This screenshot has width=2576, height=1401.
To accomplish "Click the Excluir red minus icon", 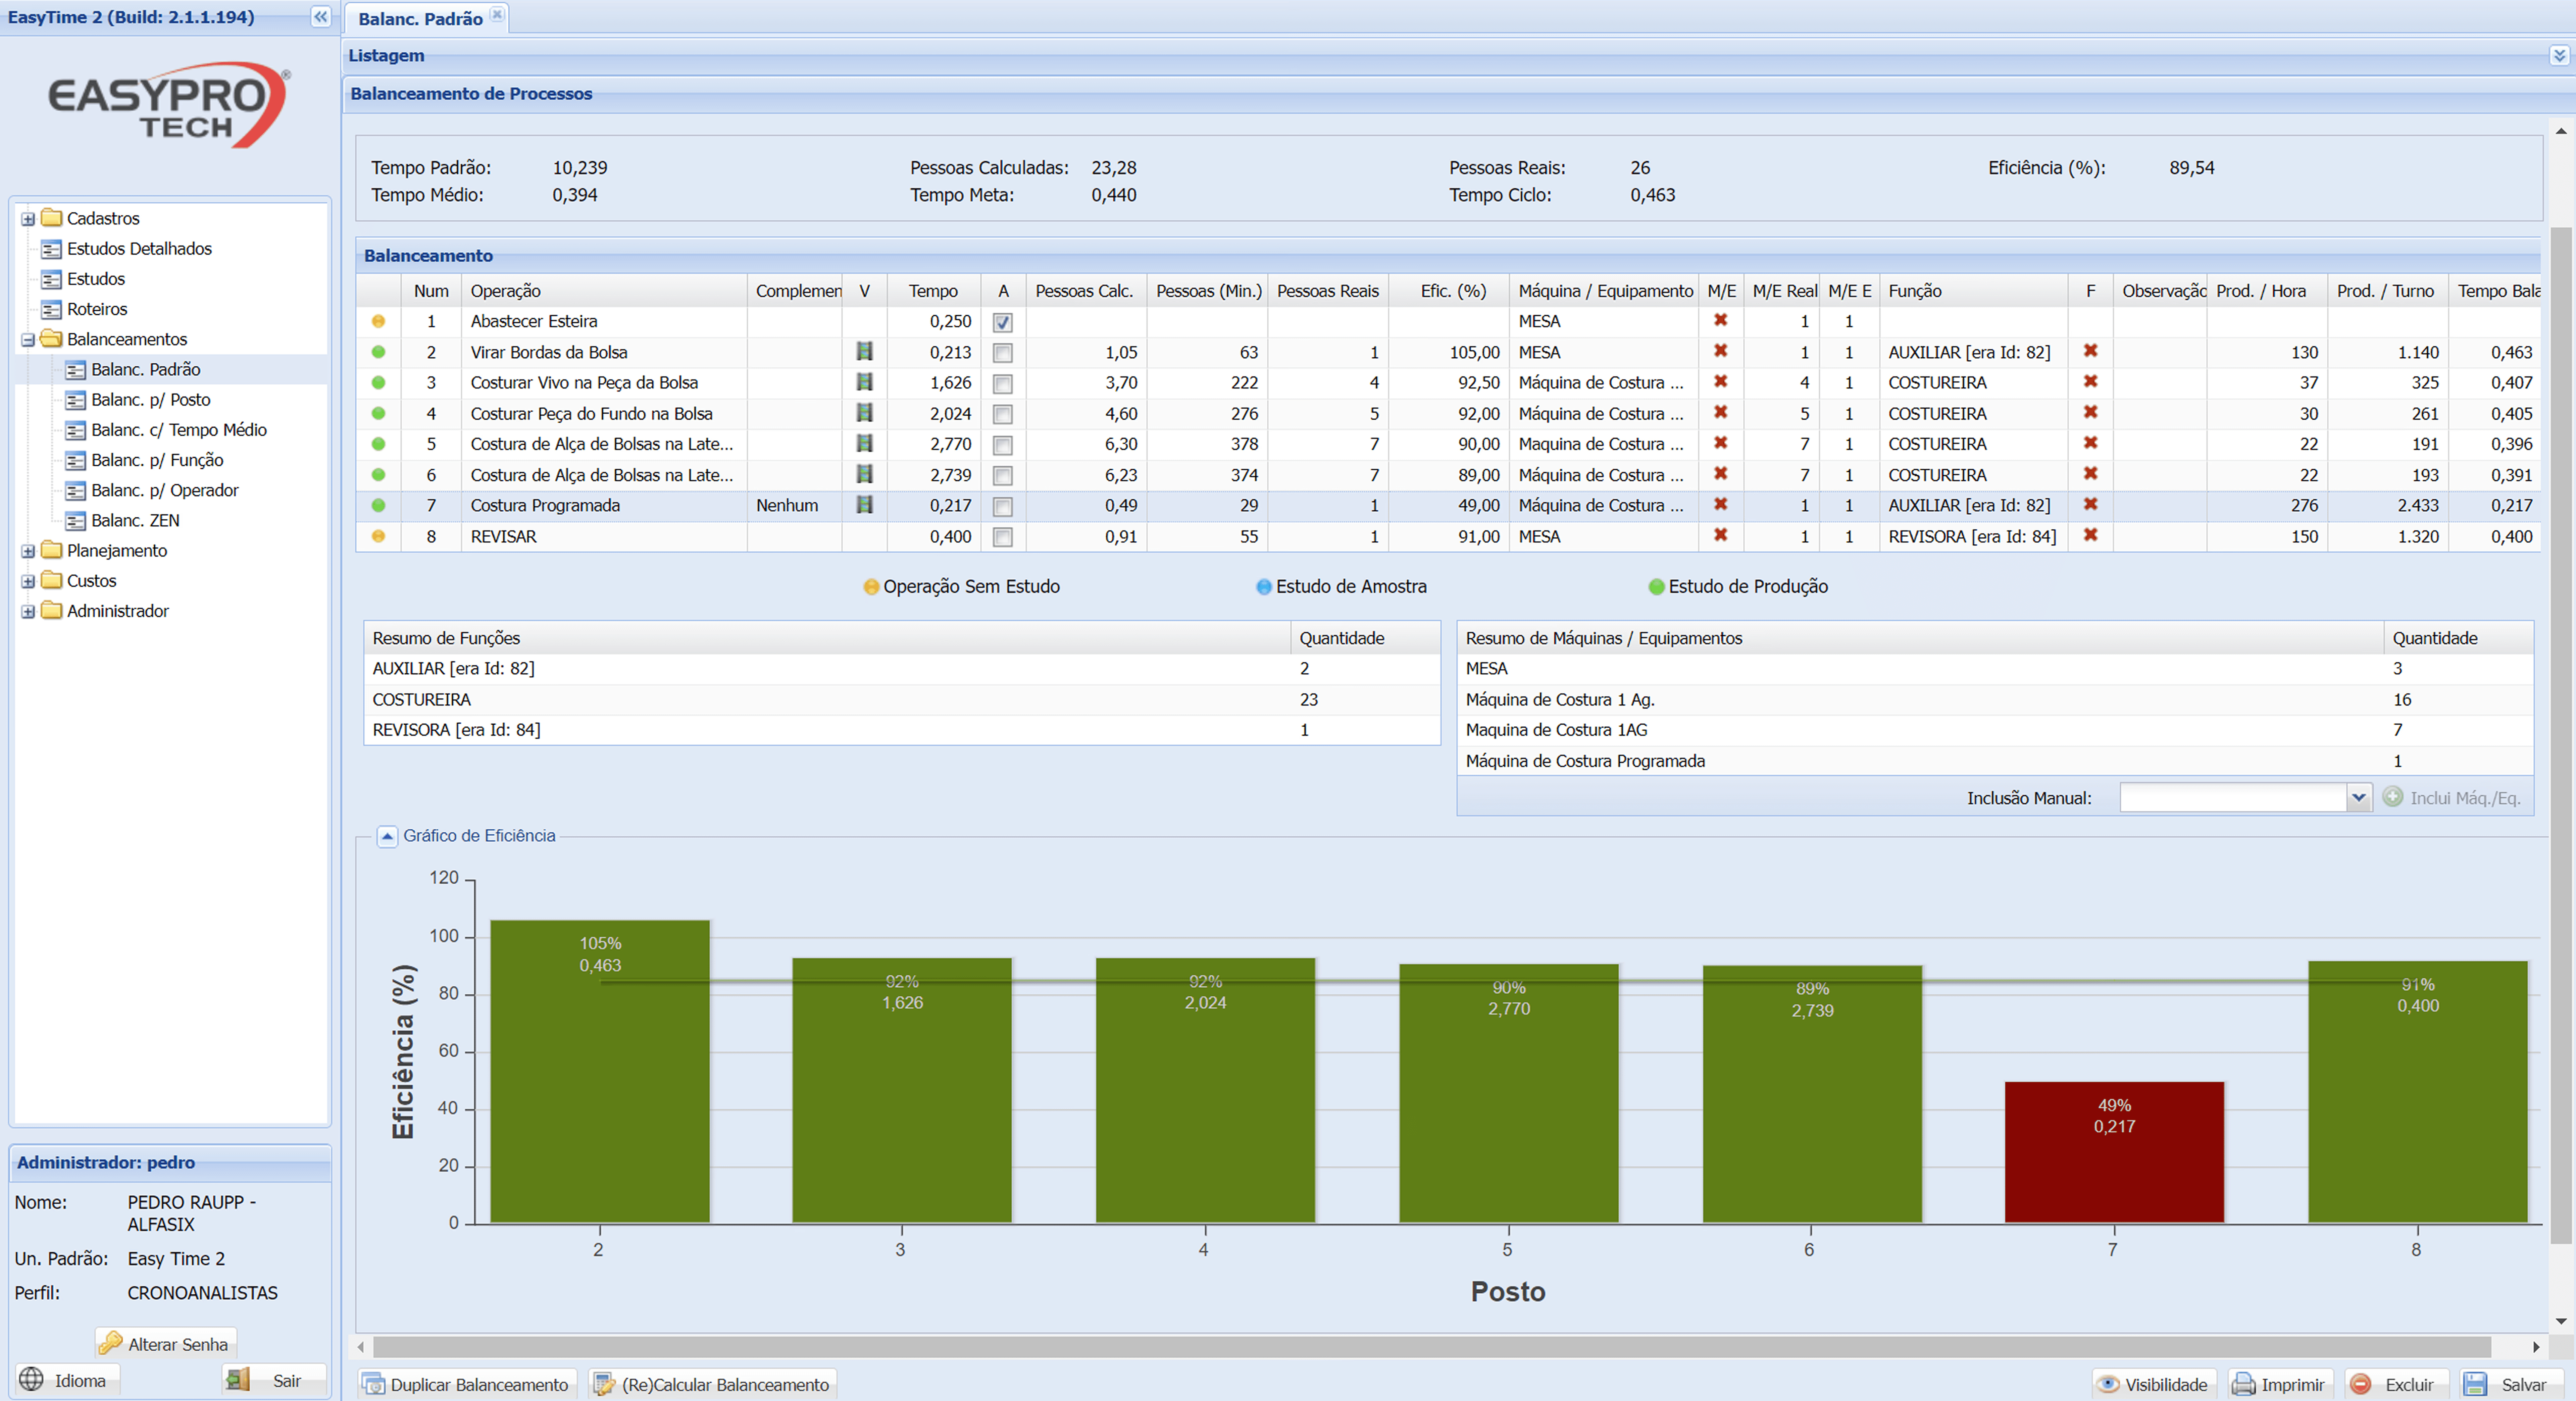I will pyautogui.click(x=2360, y=1384).
